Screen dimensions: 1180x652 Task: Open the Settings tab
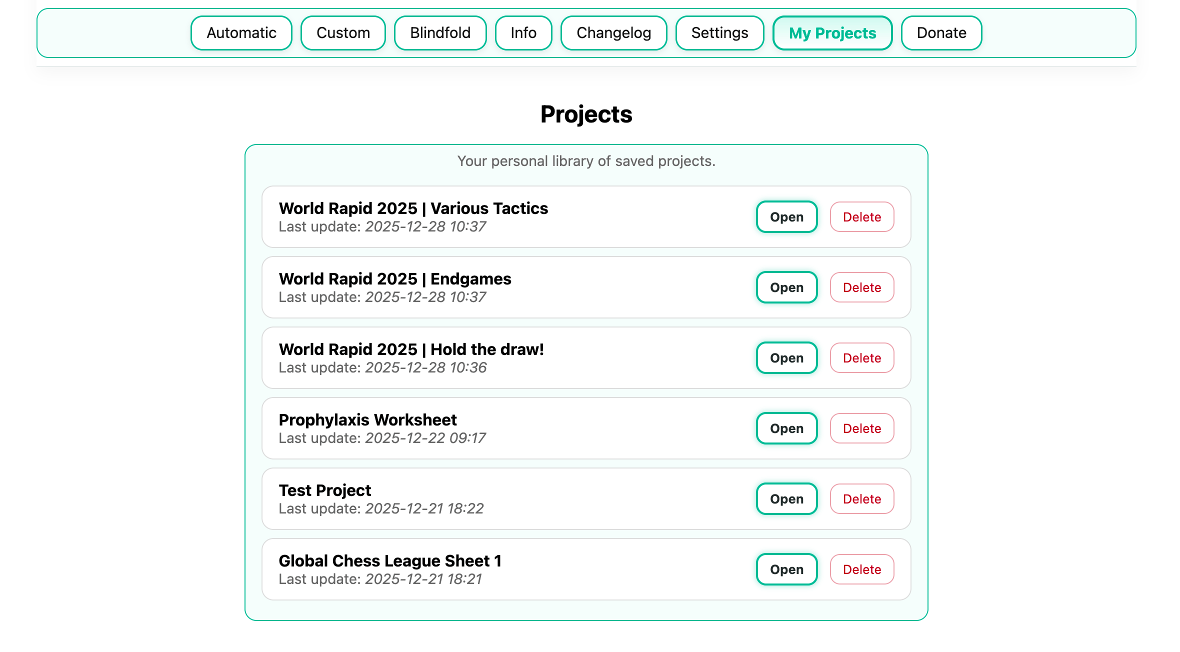coord(719,33)
